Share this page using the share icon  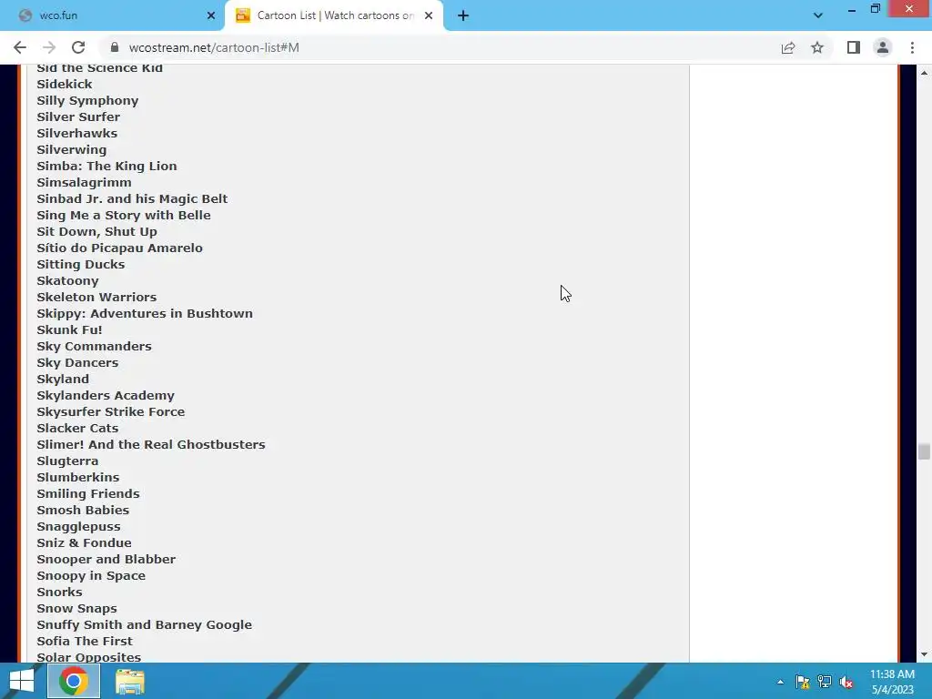pyautogui.click(x=788, y=47)
